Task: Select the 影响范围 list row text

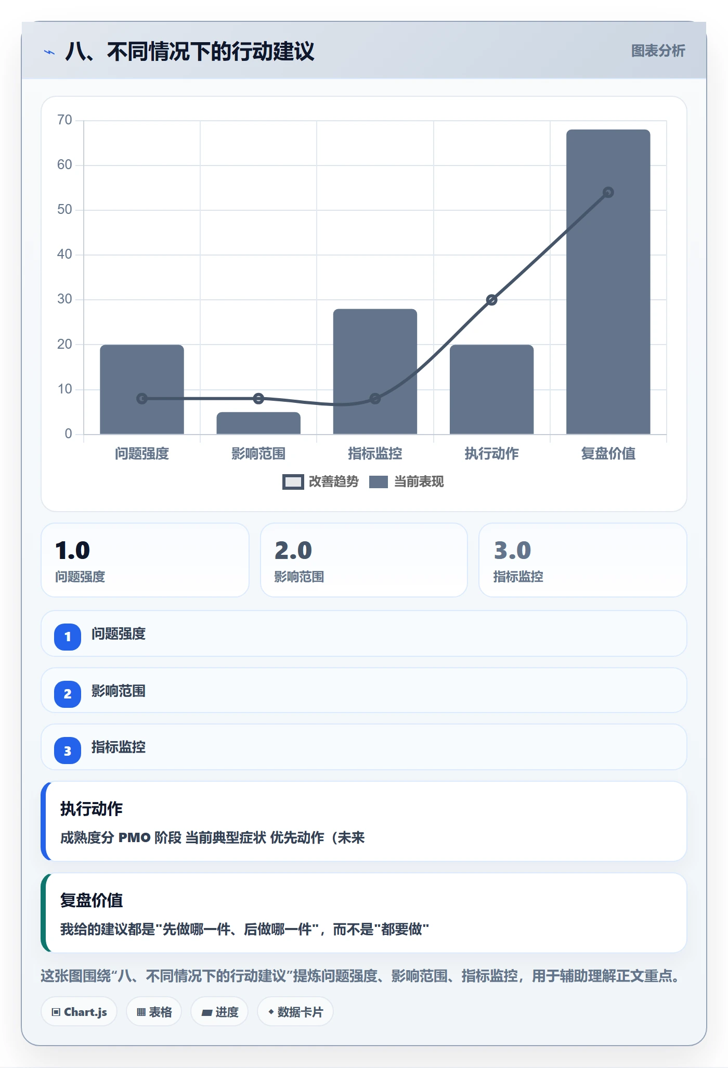Action: point(119,691)
